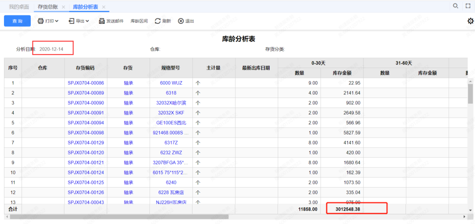
Task: Close the 存货总账 tab
Action: click(x=63, y=7)
